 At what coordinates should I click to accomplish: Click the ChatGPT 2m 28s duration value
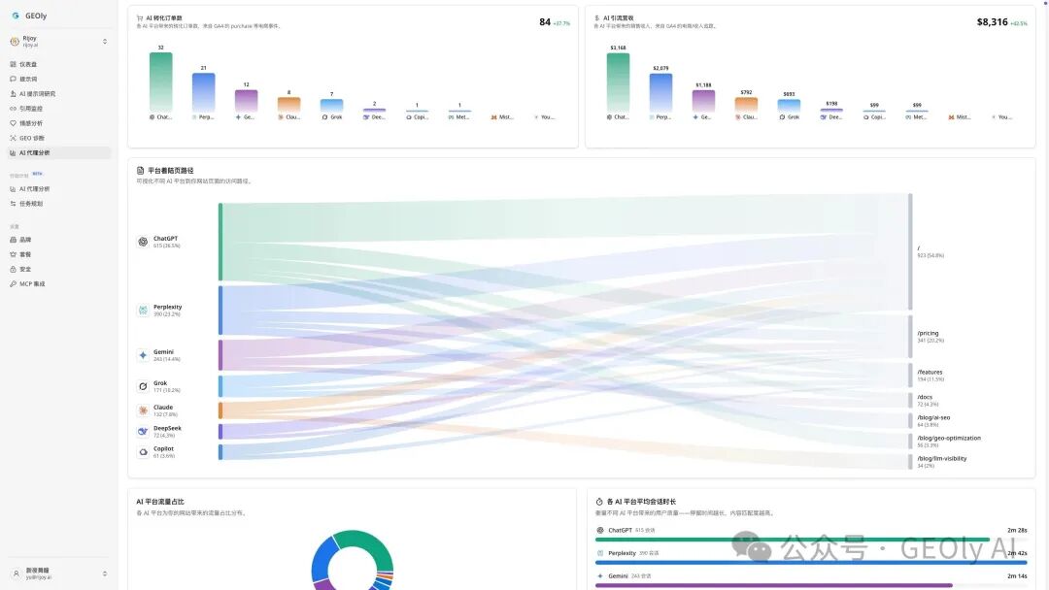coord(1017,530)
